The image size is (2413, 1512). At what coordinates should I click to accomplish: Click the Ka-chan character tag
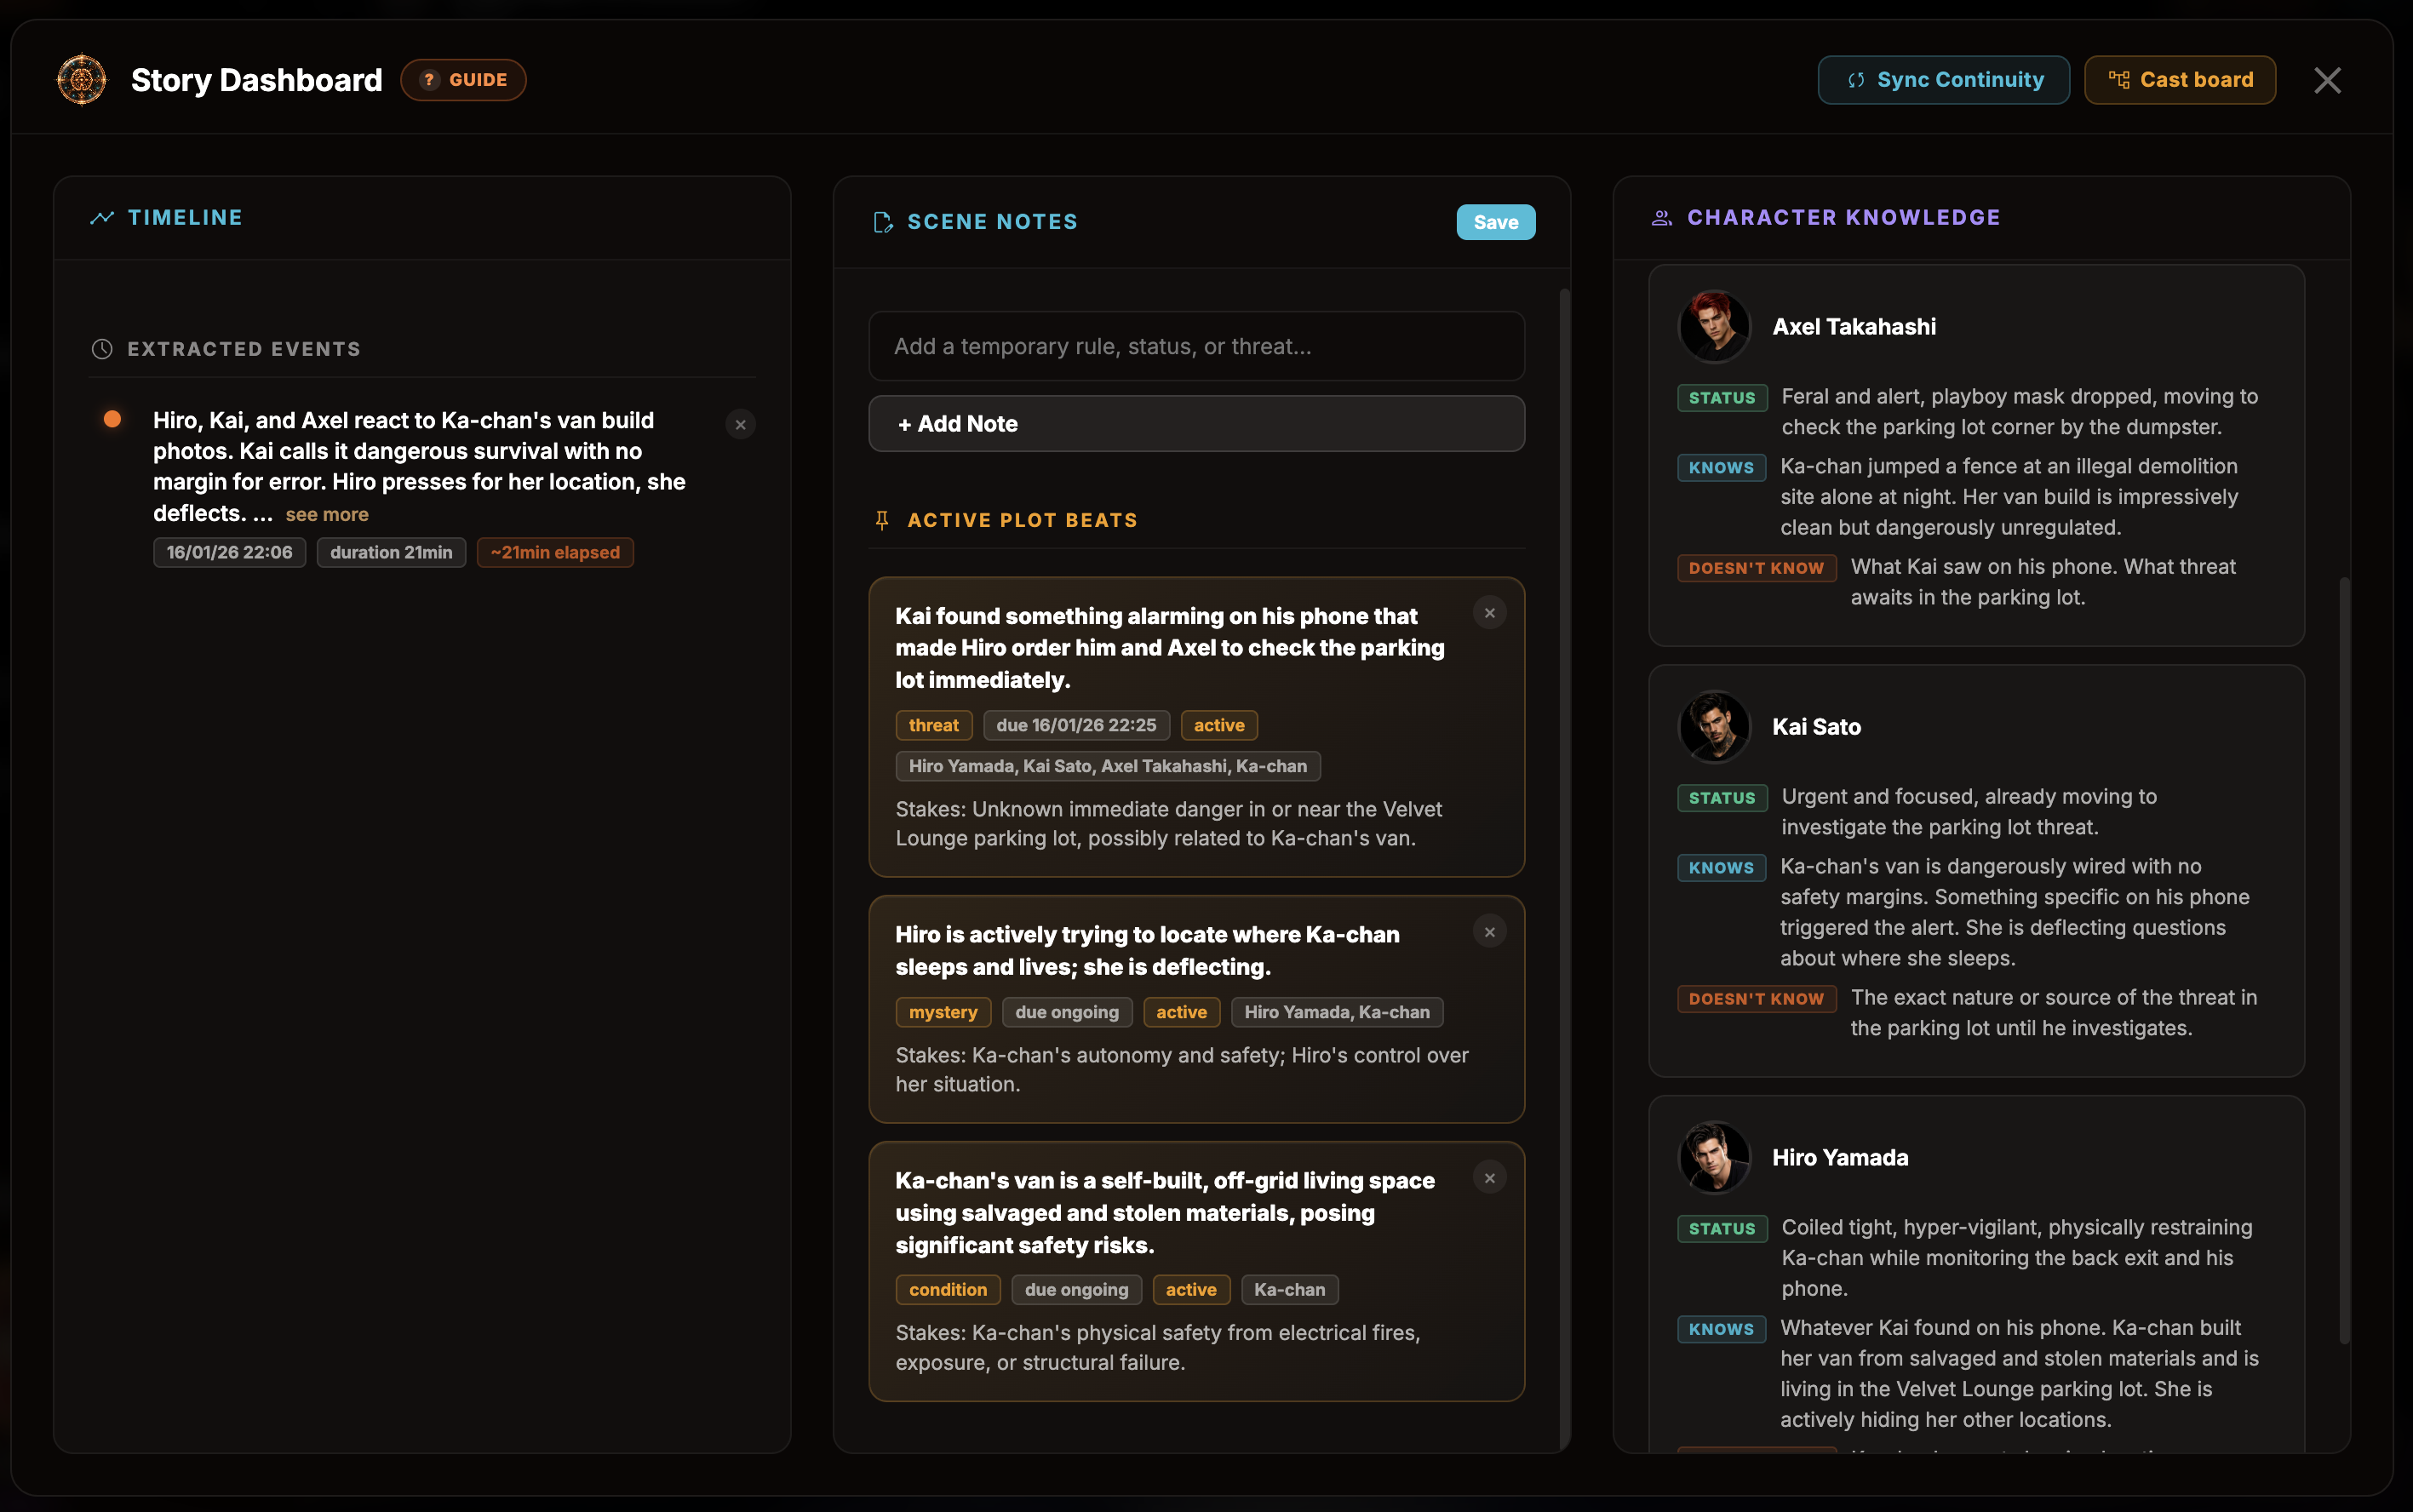[1289, 1290]
